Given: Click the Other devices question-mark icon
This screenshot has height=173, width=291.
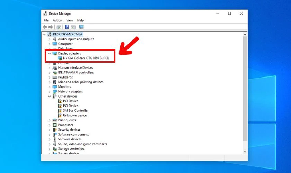Looking at the screenshot, I should coord(55,96).
